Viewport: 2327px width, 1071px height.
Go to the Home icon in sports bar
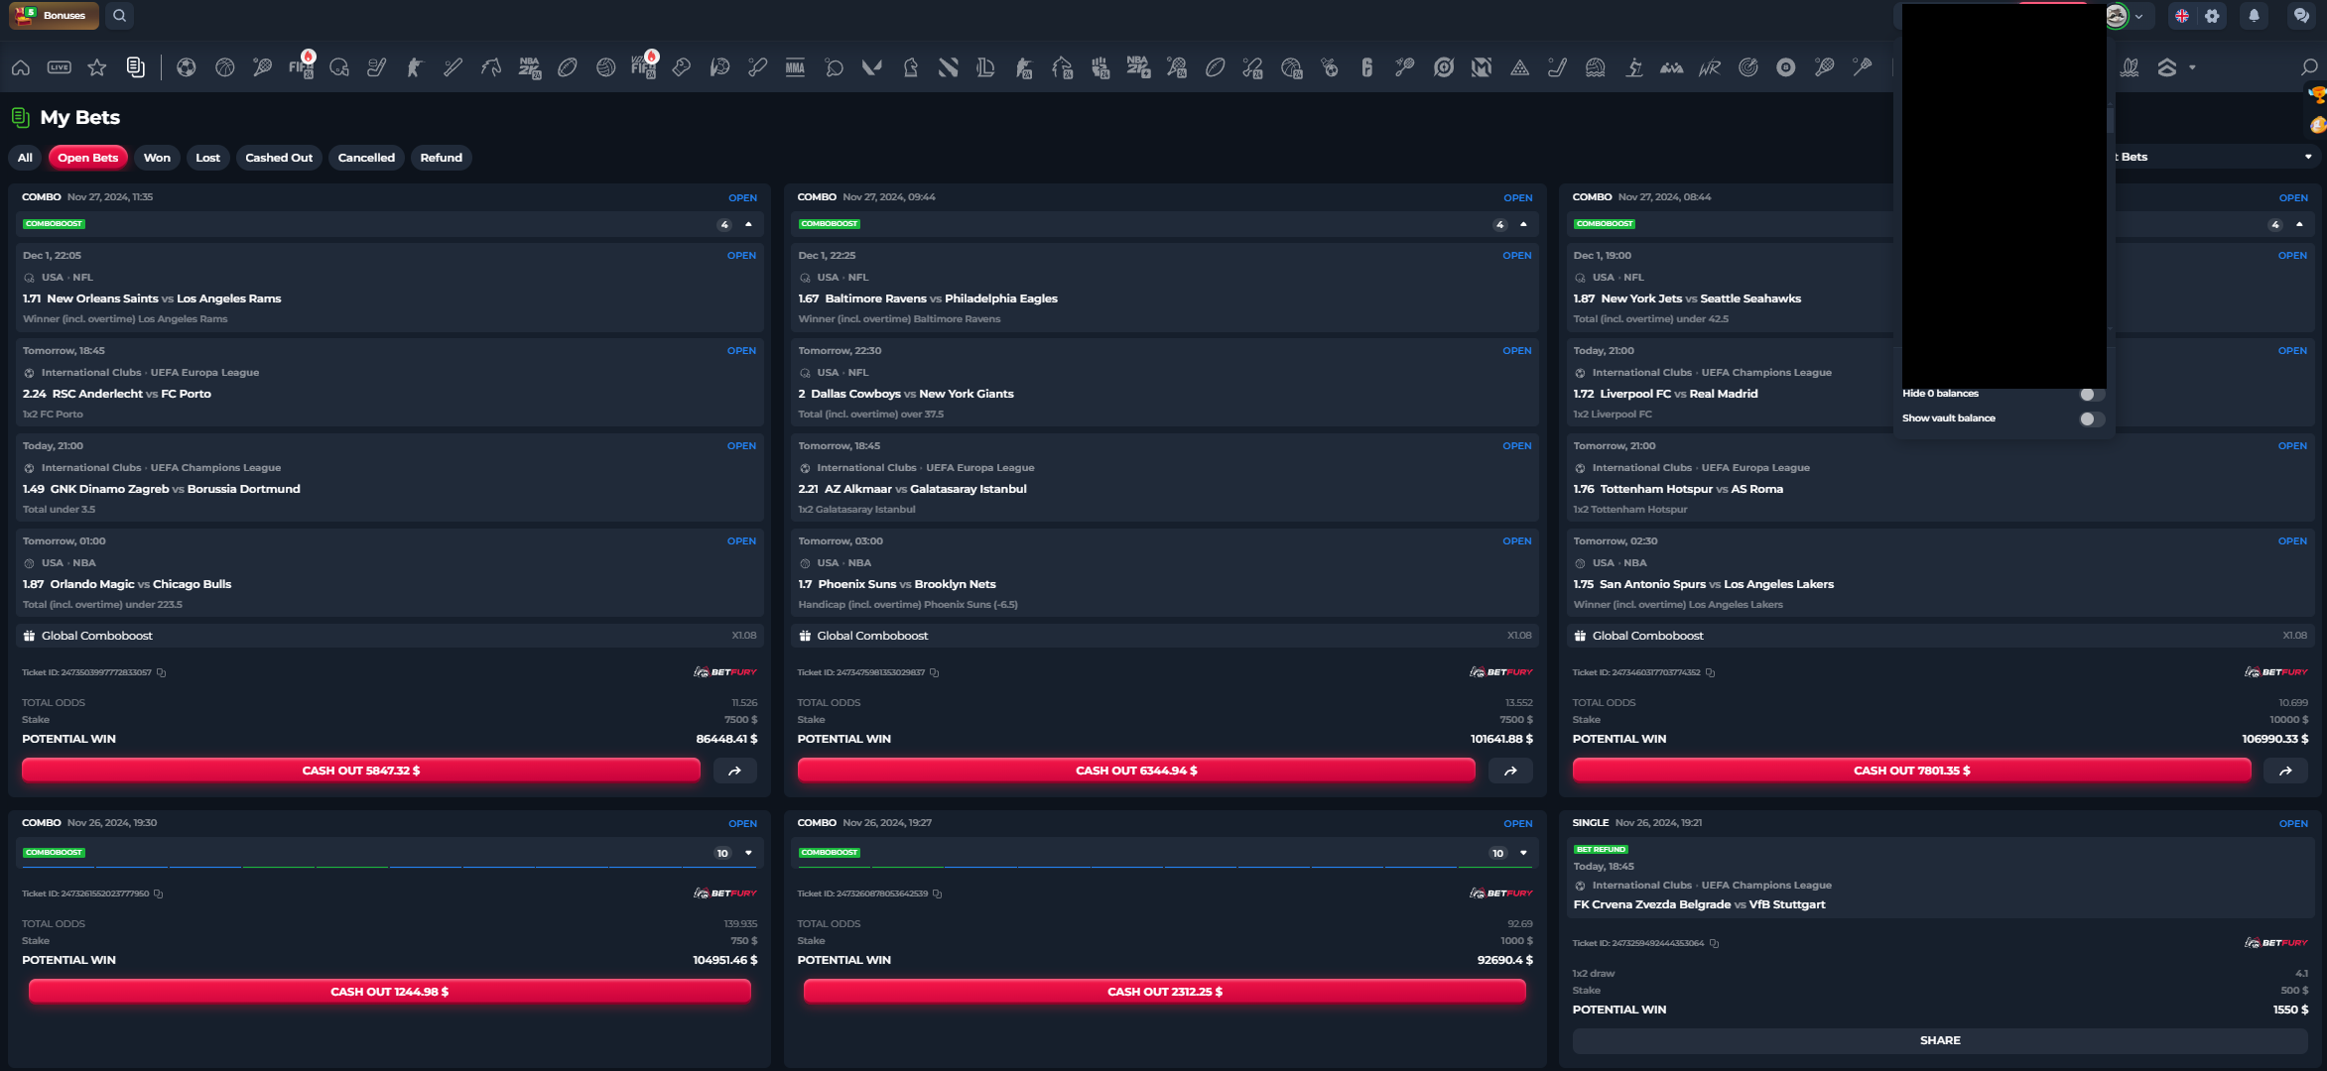pos(21,67)
